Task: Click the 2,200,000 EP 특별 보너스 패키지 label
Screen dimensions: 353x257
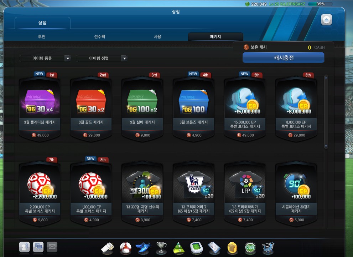Action: [40, 209]
